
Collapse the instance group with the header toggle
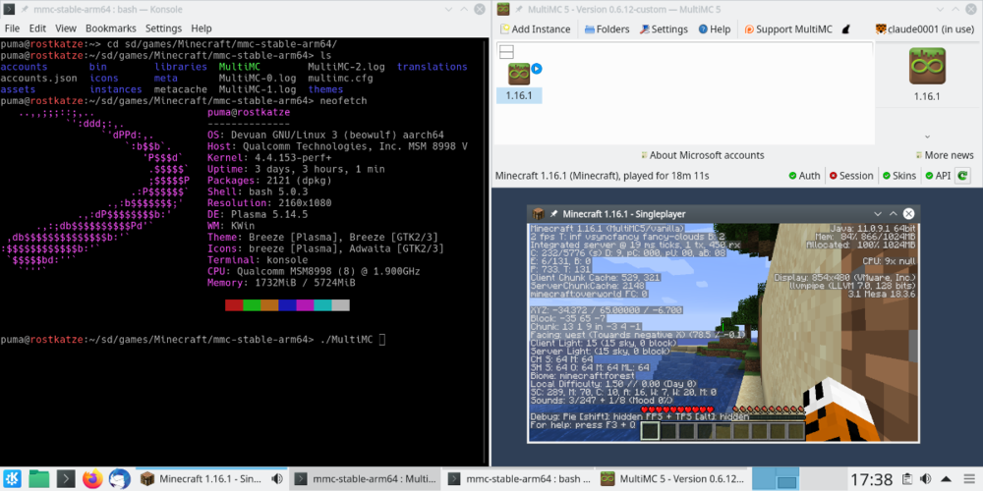pos(508,51)
